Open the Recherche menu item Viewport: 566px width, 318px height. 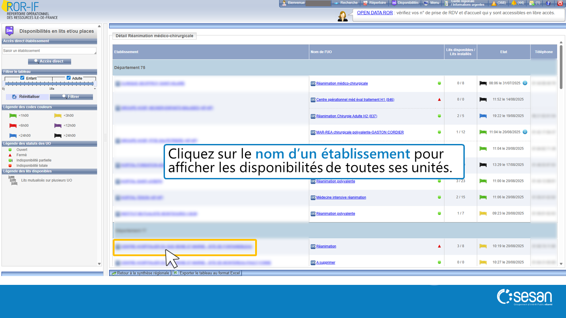tap(345, 3)
